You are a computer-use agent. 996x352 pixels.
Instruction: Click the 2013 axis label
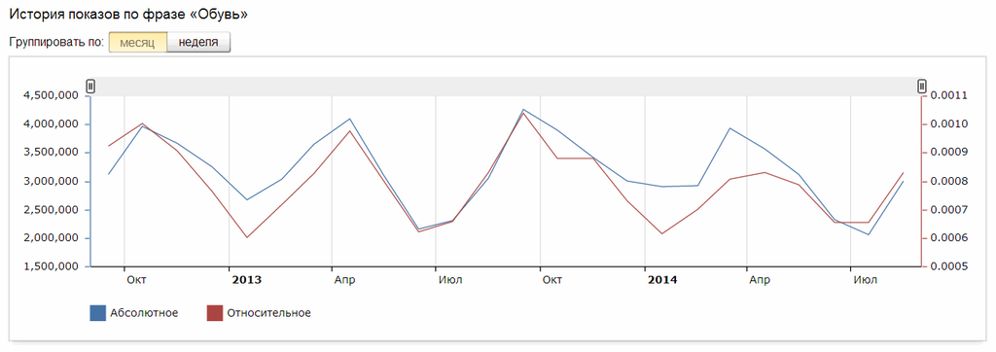click(246, 280)
